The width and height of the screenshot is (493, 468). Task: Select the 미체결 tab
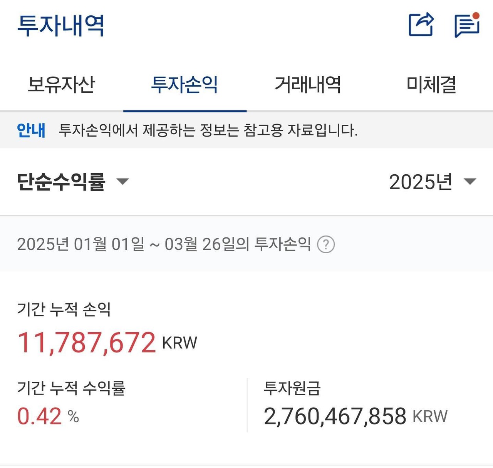(x=431, y=85)
